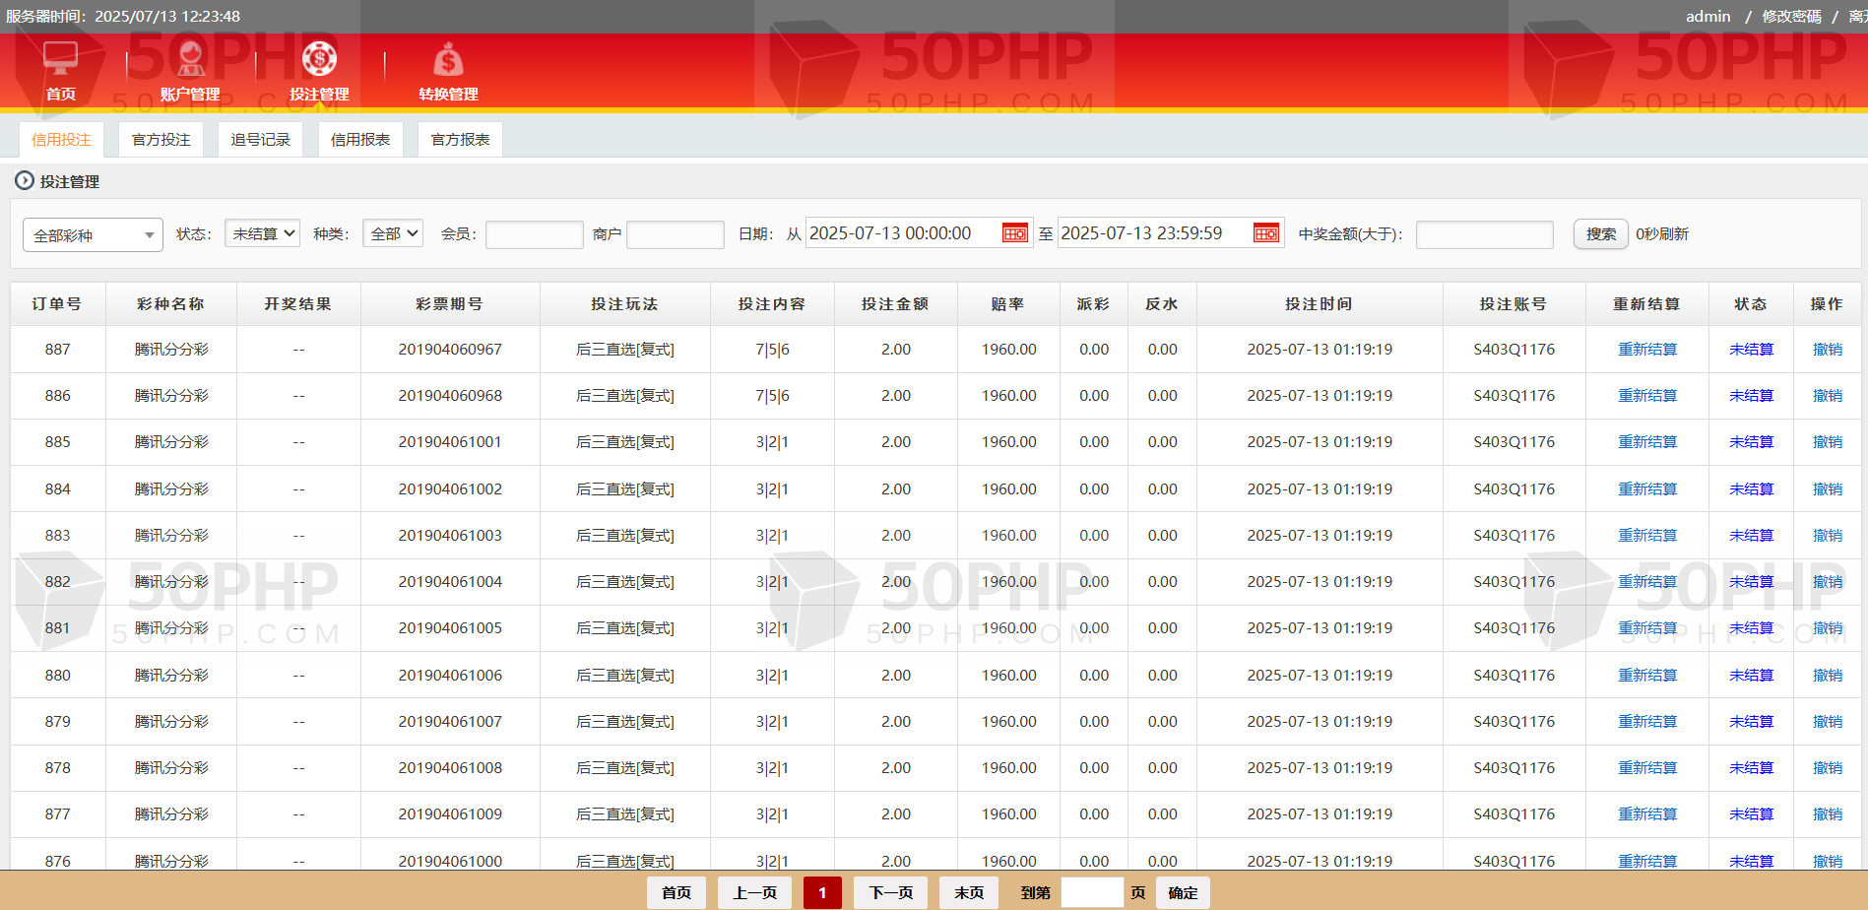1868x910 pixels.
Task: Open 账户管理 user icon
Action: point(190,60)
